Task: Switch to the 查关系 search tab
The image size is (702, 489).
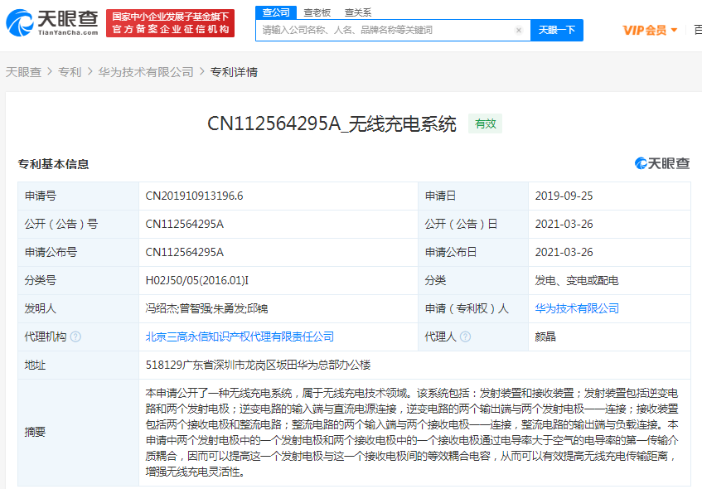Action: tap(358, 12)
